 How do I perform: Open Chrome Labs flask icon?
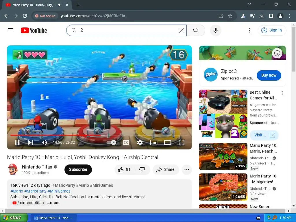click(x=243, y=16)
